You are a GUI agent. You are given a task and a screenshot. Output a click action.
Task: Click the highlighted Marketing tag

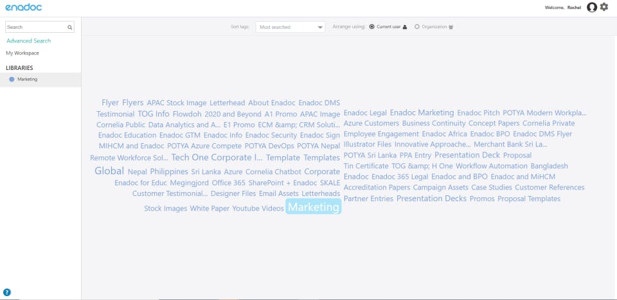(x=314, y=207)
